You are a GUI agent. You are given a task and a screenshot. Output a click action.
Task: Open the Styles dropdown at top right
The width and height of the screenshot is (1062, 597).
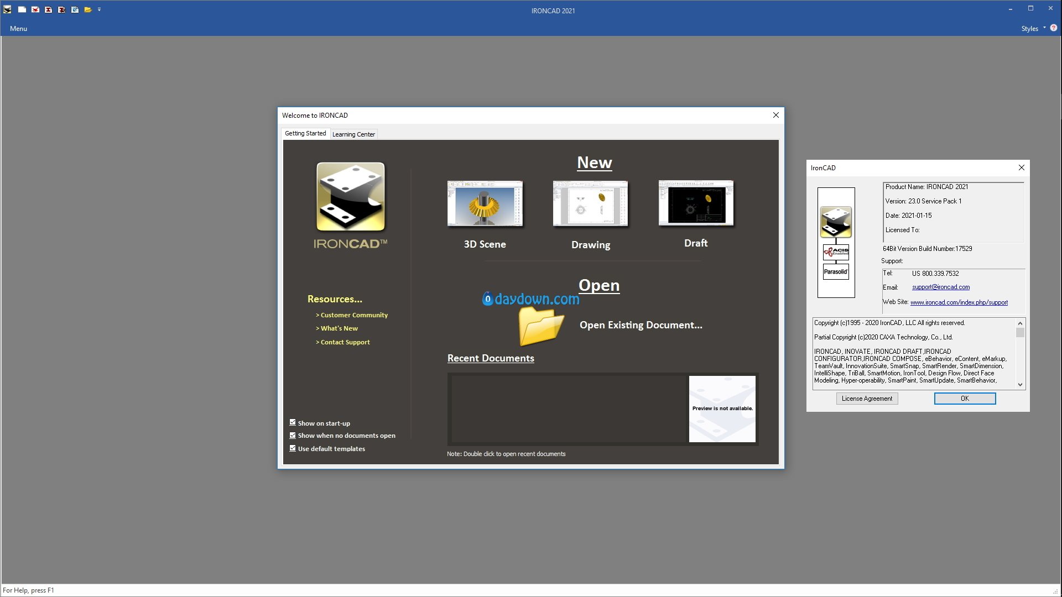(x=1033, y=29)
